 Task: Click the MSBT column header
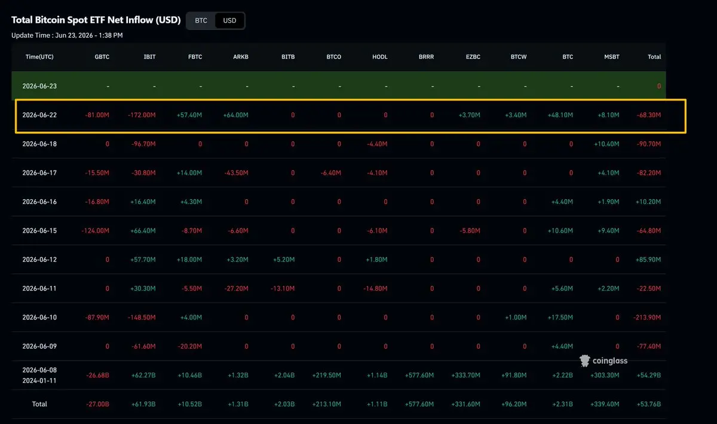tap(612, 57)
